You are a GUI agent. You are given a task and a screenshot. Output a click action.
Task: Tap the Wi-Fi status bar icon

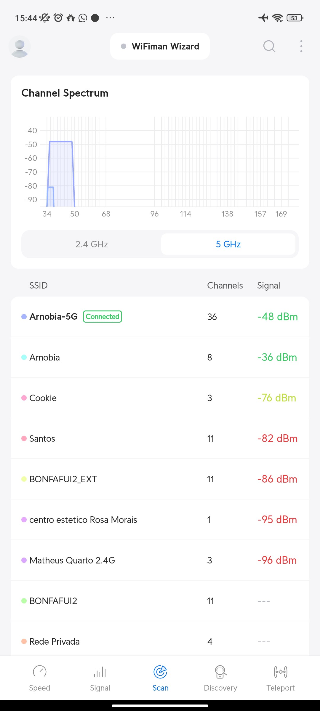click(x=277, y=18)
